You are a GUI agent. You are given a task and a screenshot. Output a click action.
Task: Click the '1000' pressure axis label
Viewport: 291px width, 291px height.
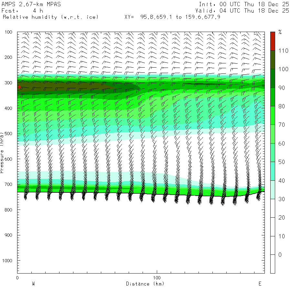[x=7, y=261]
